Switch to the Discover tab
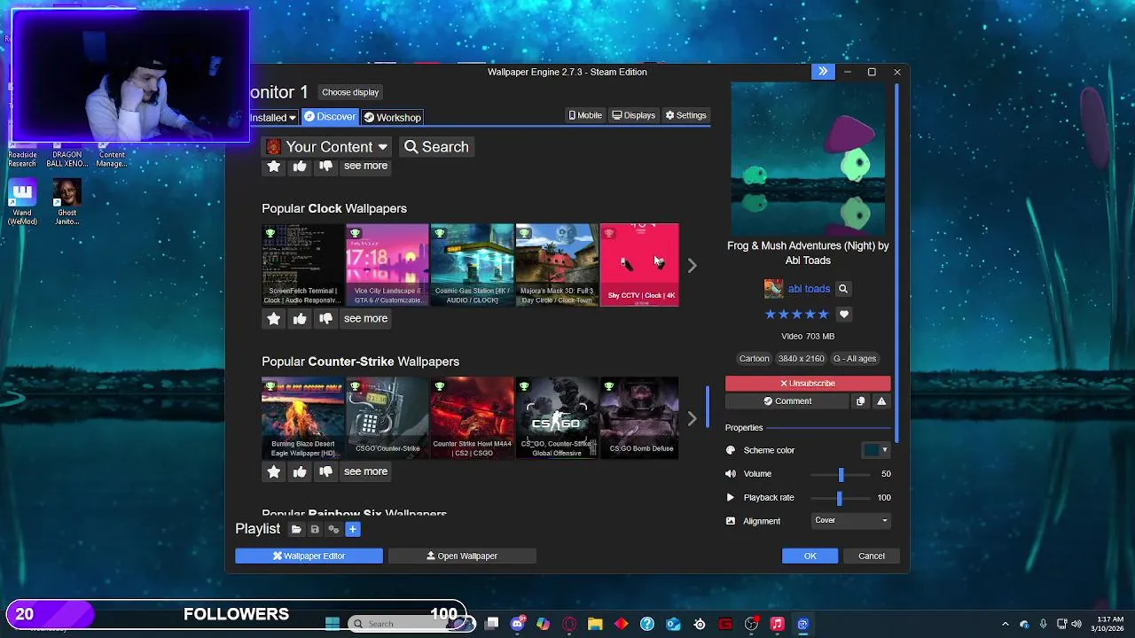This screenshot has height=638, width=1135. pos(330,117)
